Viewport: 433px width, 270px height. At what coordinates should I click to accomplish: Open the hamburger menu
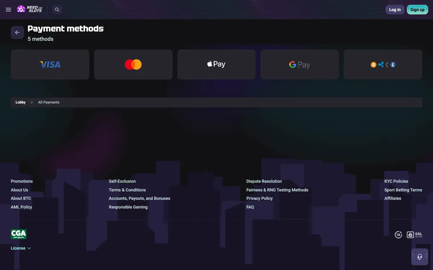click(8, 10)
